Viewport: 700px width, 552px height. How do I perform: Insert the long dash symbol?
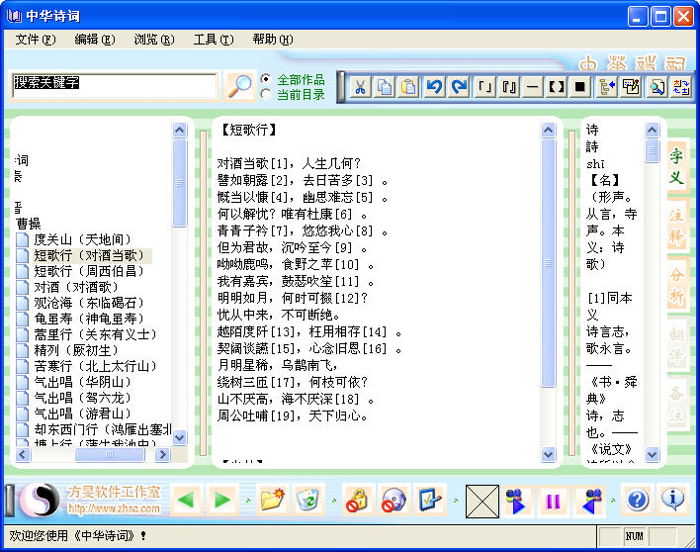(x=533, y=87)
